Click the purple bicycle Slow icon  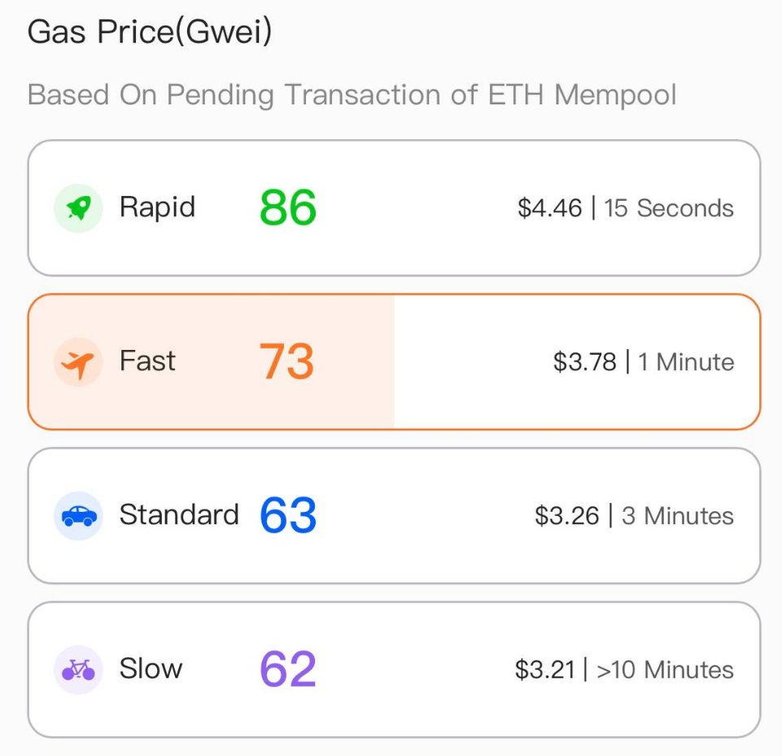point(78,670)
